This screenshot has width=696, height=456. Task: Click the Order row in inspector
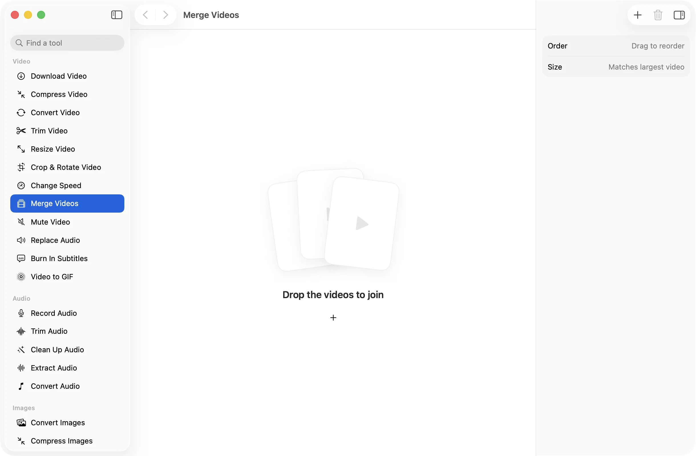(x=616, y=46)
